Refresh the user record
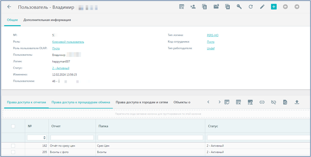This screenshot has width=311, height=157. coord(251,7)
